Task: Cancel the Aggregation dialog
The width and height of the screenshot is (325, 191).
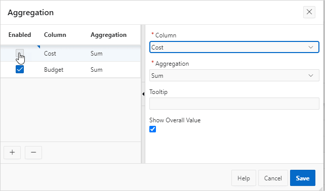Action: click(x=273, y=178)
